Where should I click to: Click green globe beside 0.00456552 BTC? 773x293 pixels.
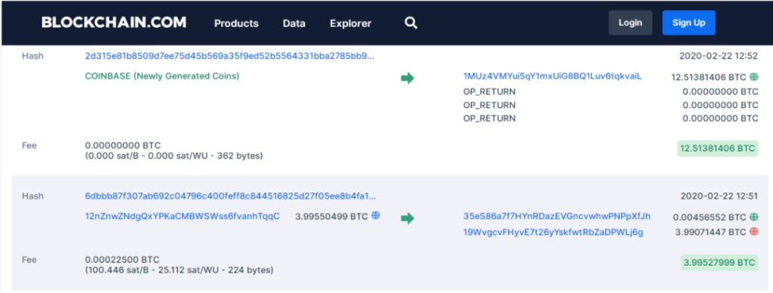[754, 217]
